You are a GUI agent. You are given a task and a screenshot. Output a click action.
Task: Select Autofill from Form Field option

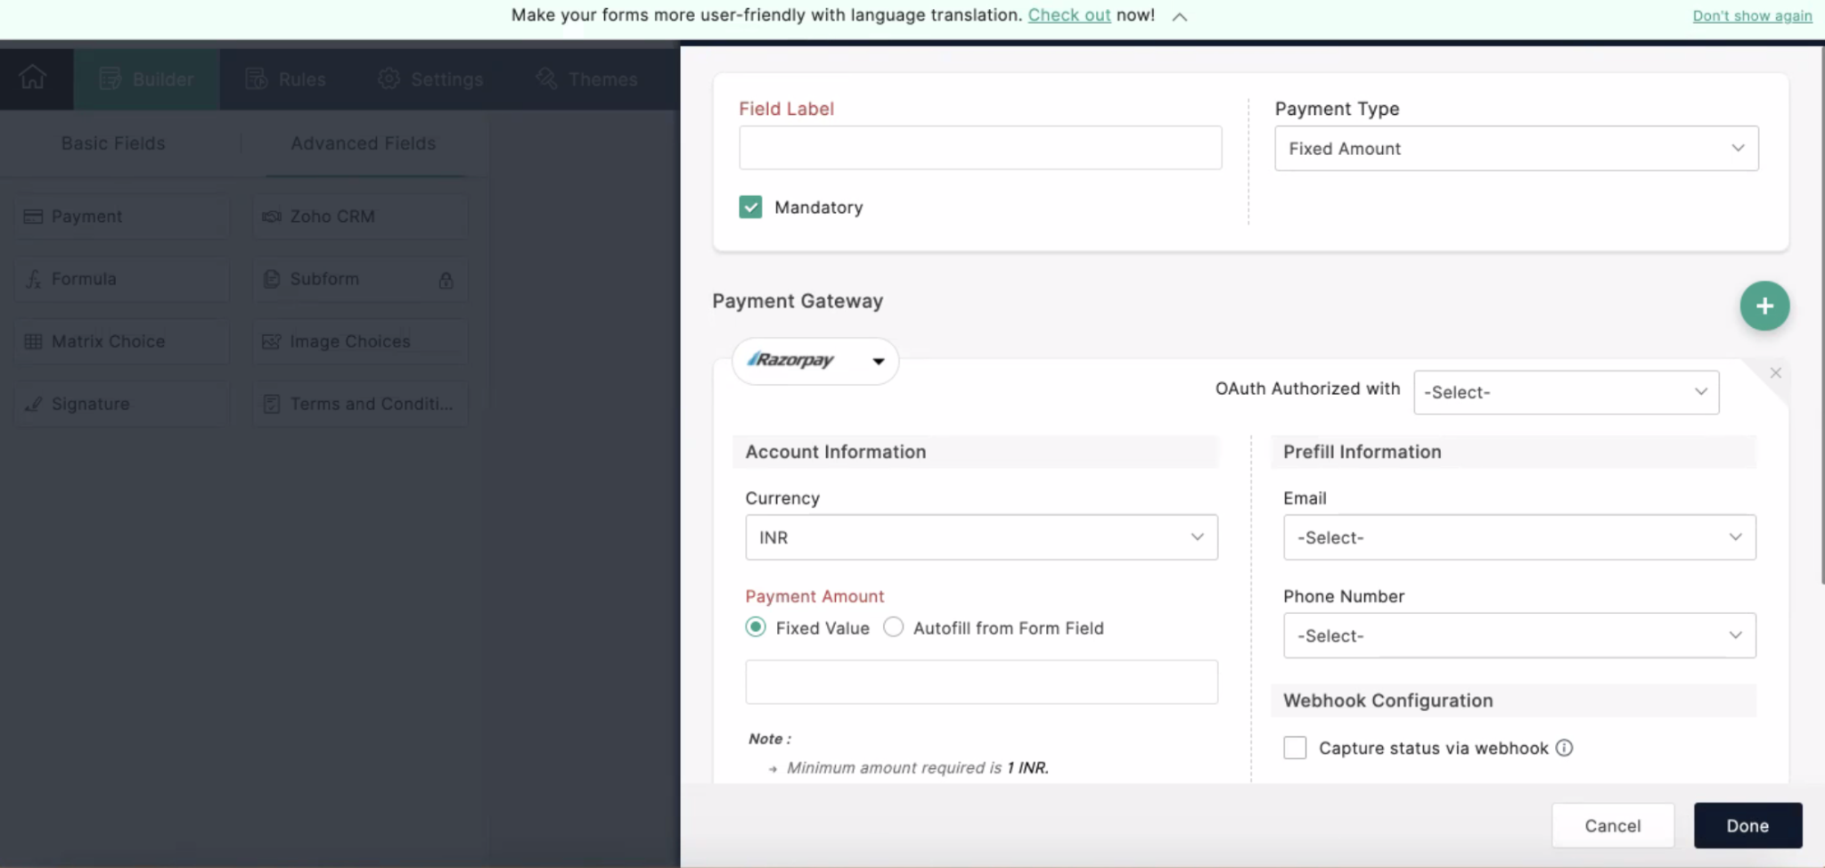coord(893,627)
